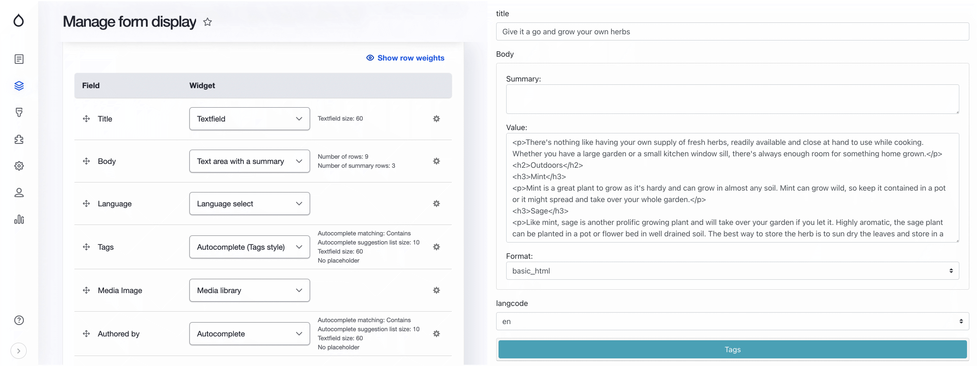Open the Appearance brush sidebar icon
977x366 pixels.
(19, 112)
